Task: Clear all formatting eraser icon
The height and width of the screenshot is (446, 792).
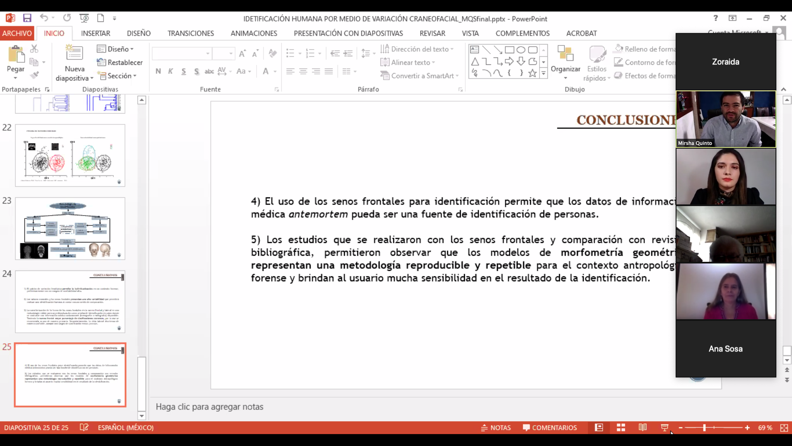Action: 272,53
